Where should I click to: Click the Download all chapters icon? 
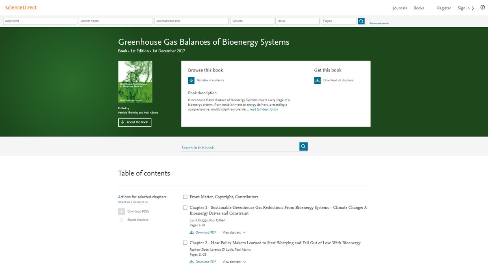[318, 80]
